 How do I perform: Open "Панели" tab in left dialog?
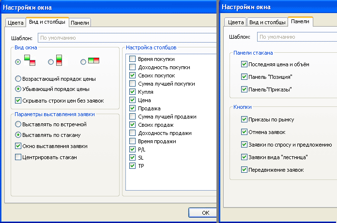click(80, 22)
